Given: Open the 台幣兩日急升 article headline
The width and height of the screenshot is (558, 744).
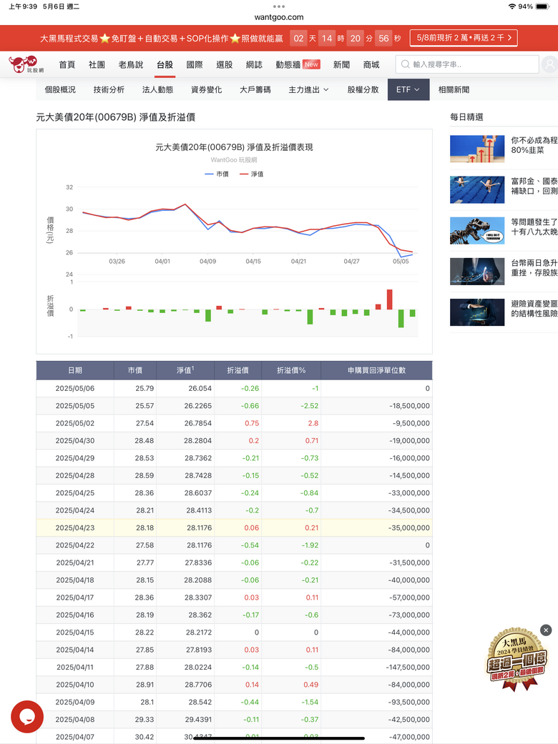Looking at the screenshot, I should 534,267.
